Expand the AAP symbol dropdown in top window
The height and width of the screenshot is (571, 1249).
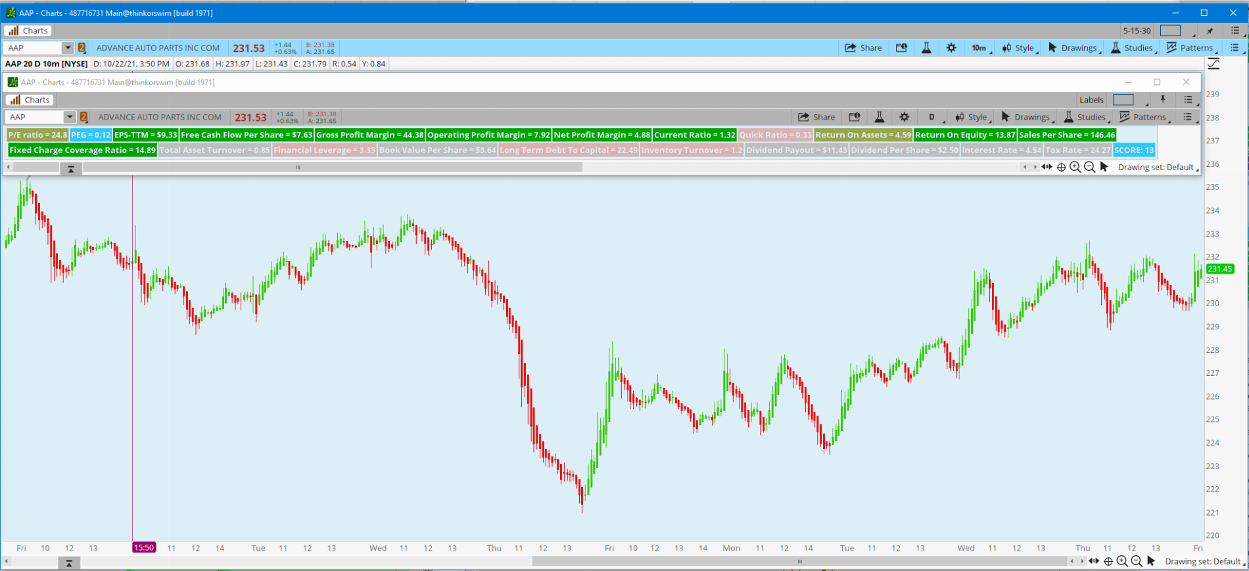coord(68,48)
